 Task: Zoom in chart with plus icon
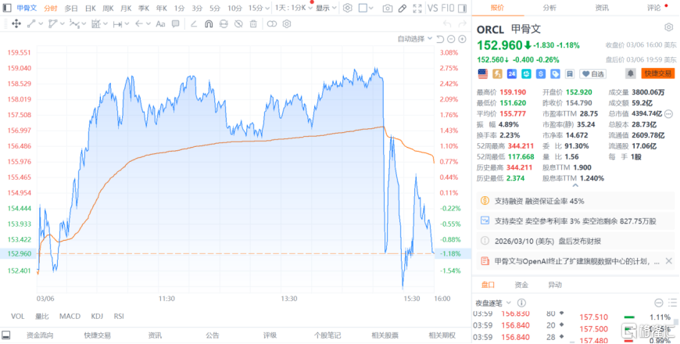[462, 38]
